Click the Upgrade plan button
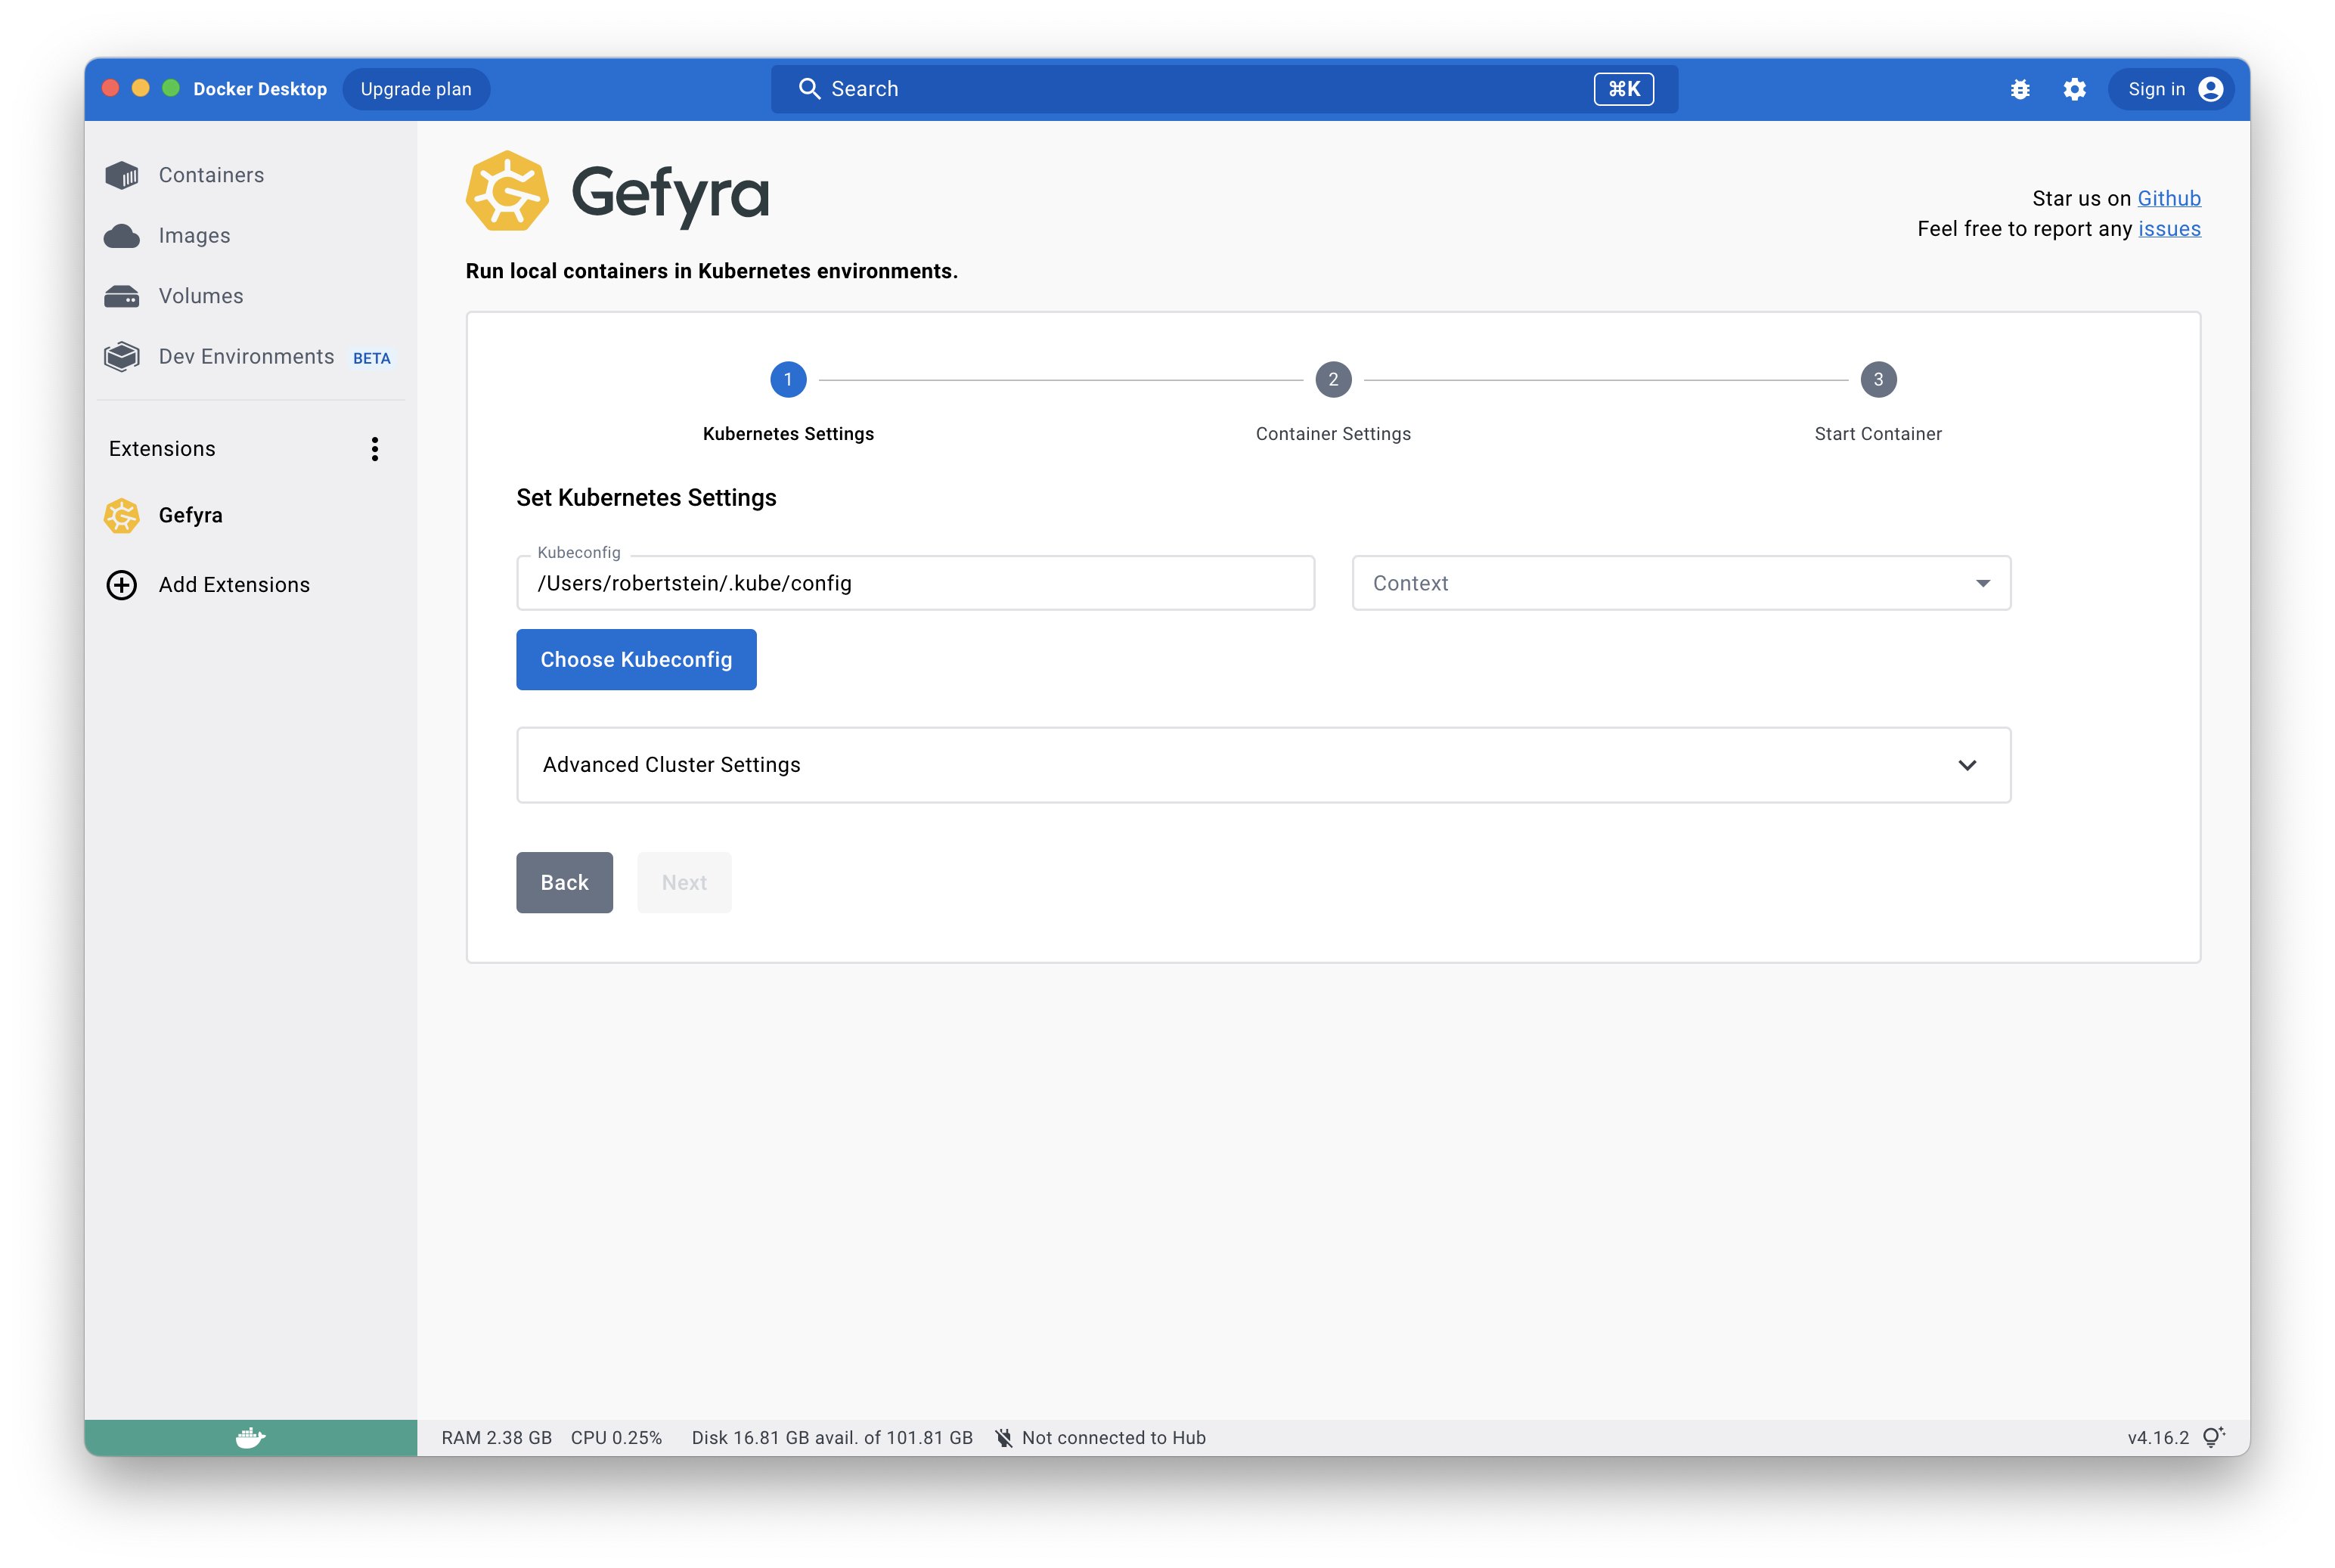This screenshot has width=2335, height=1568. point(417,88)
